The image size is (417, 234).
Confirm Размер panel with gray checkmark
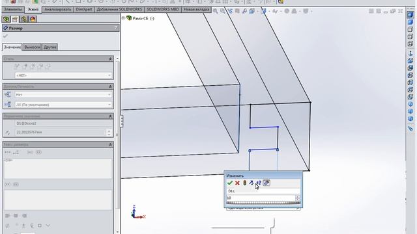(x=6, y=36)
